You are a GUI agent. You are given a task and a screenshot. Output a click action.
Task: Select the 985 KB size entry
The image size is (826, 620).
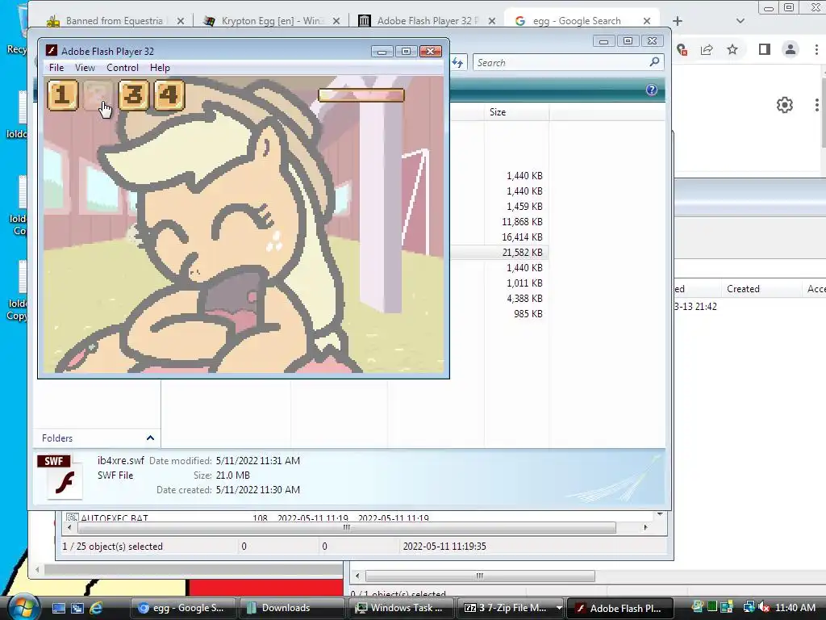(528, 314)
